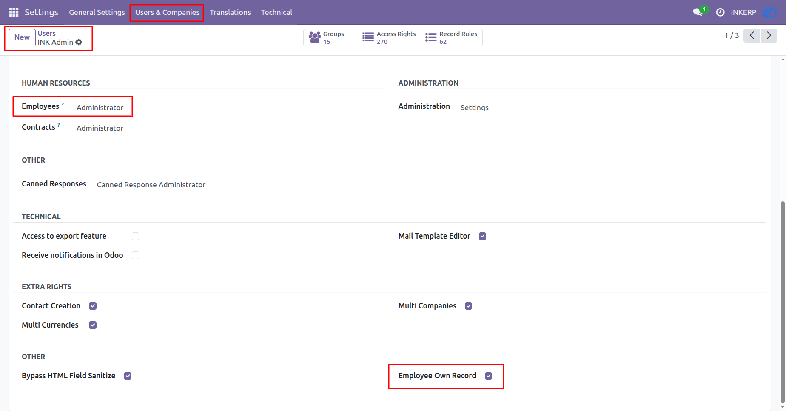The width and height of the screenshot is (786, 411).
Task: Enable Access to export feature checkbox
Action: (136, 236)
